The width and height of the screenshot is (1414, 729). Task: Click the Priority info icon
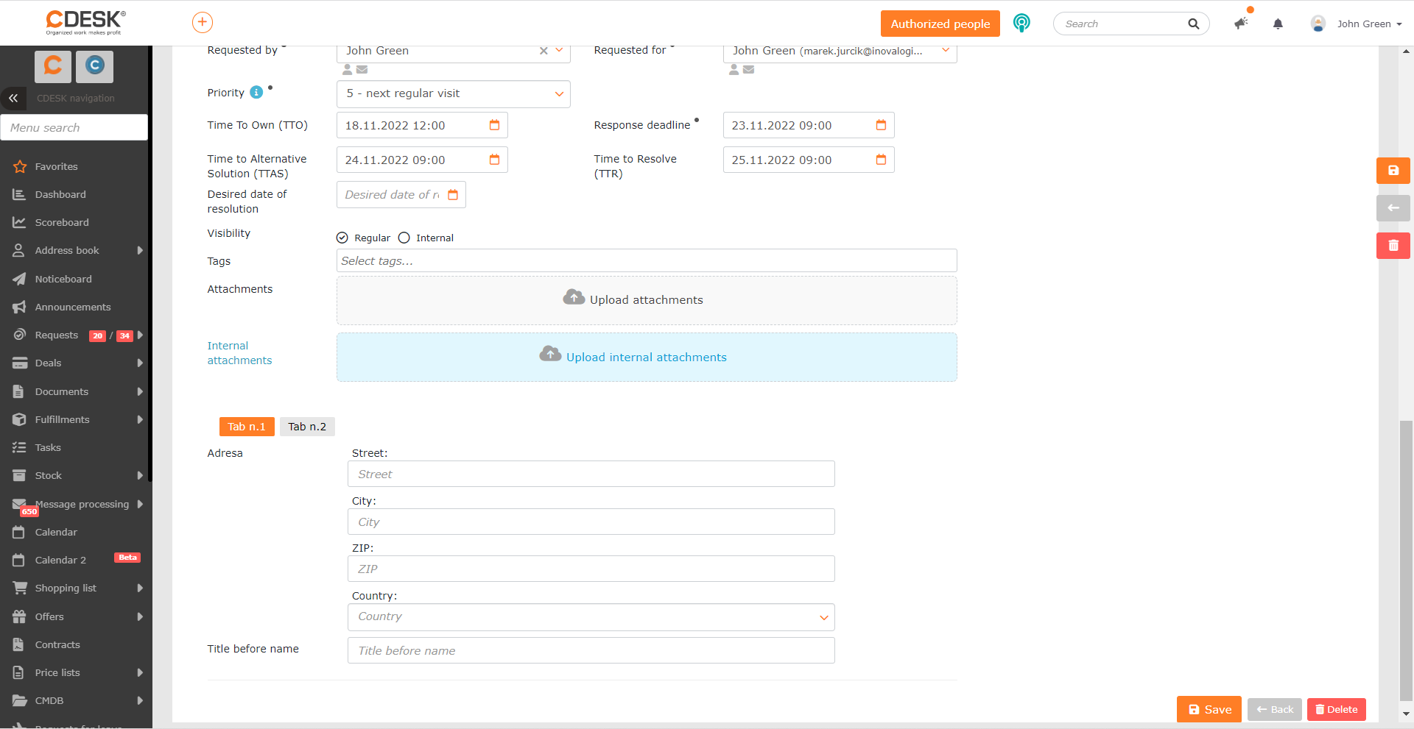tap(256, 92)
